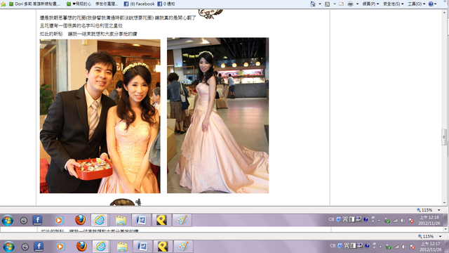Open media player icon in 12:18 taskbar
Image resolution: width=449 pixels, height=253 pixels.
click(59, 220)
